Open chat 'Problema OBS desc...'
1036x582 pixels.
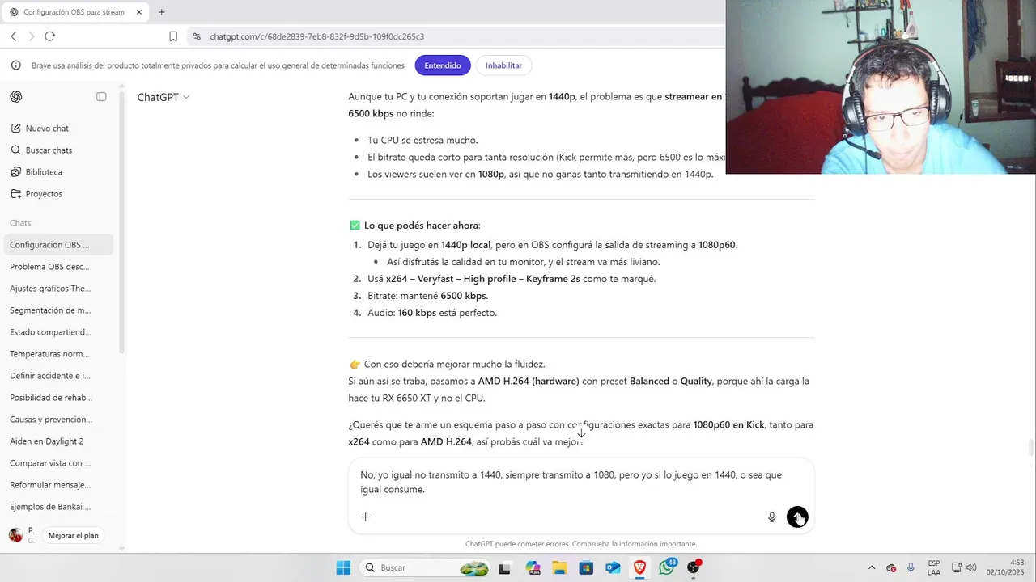(59, 267)
